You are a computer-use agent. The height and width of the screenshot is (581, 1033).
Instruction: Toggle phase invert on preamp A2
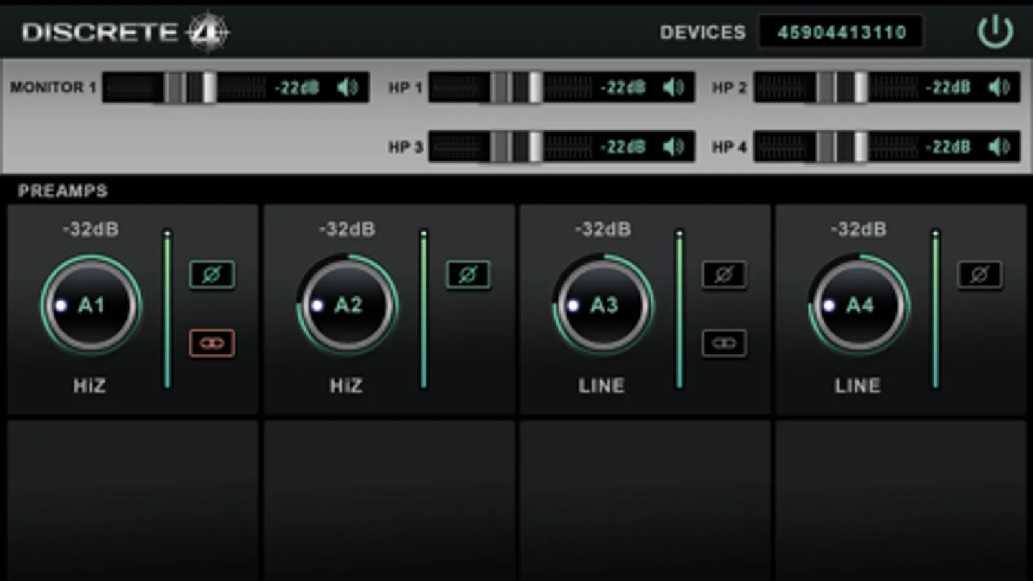point(468,274)
